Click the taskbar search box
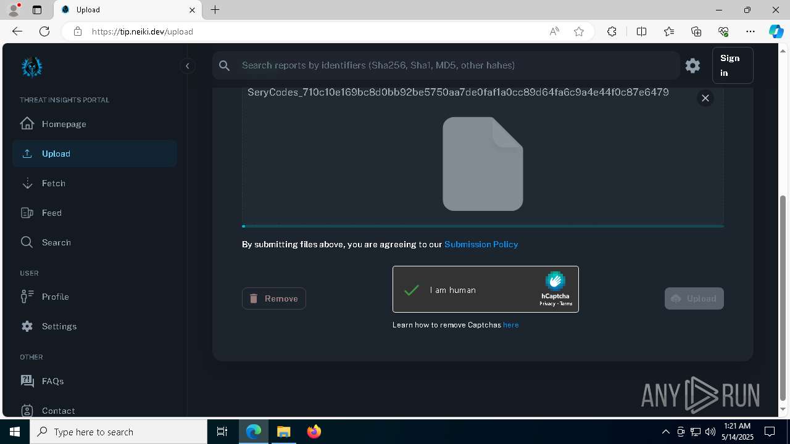 coord(118,432)
